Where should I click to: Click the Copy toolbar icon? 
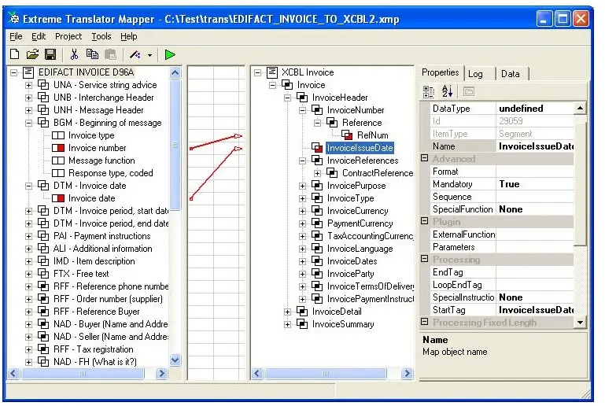[x=92, y=54]
